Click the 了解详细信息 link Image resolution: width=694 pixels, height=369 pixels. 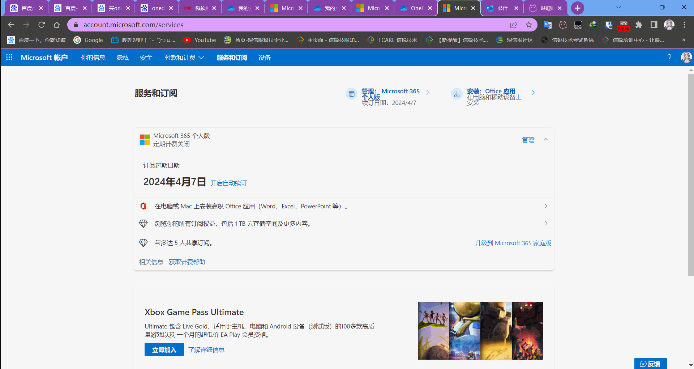tap(206, 349)
